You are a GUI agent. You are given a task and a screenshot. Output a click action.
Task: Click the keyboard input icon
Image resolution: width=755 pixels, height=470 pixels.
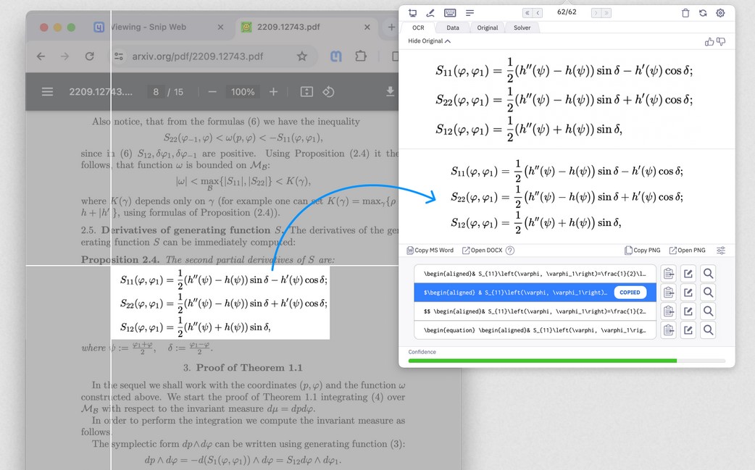click(x=450, y=13)
